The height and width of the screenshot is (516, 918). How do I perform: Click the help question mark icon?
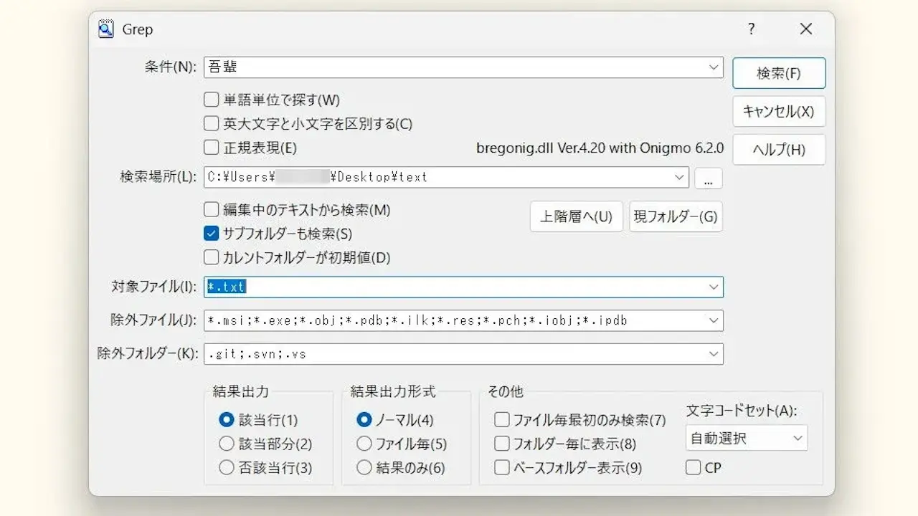tap(751, 29)
